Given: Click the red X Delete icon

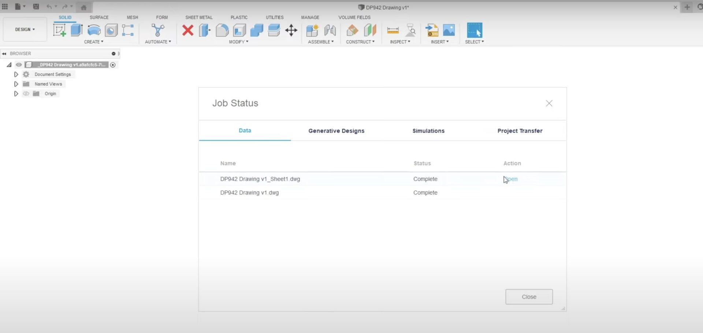Looking at the screenshot, I should tap(188, 30).
